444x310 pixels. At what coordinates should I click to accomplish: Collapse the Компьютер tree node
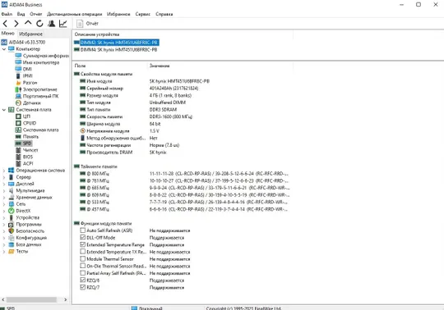pos(4,49)
